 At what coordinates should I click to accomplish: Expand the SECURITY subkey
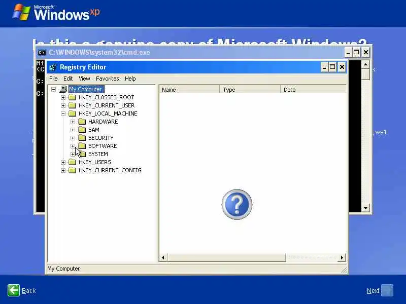tap(73, 138)
